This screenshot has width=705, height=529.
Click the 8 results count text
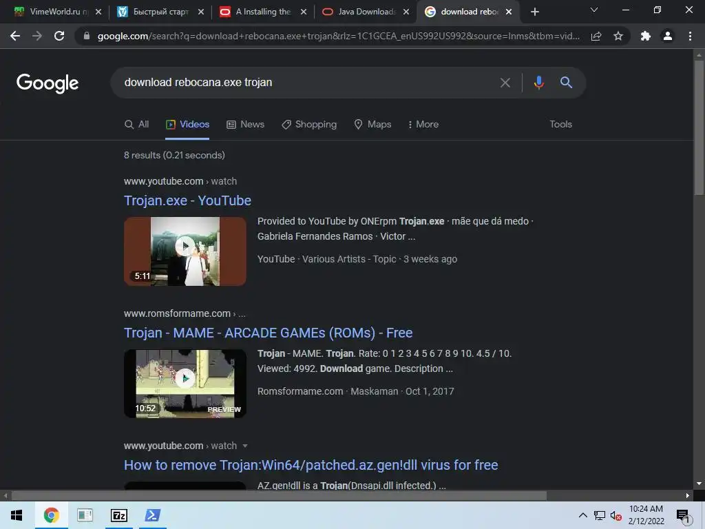coord(174,155)
